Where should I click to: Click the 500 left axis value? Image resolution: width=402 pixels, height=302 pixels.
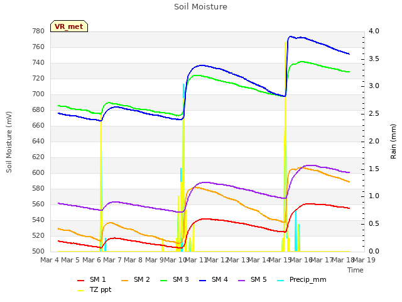point(38,252)
